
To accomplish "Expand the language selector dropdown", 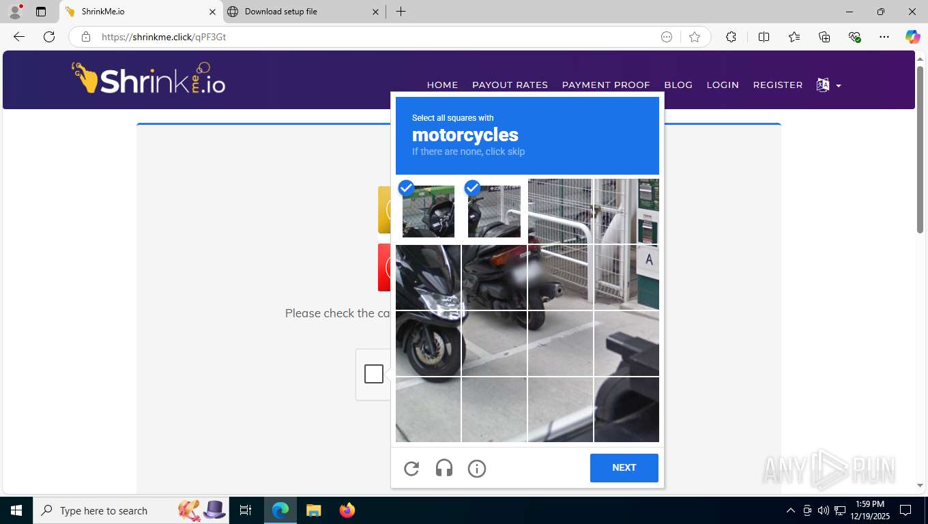I will [x=828, y=85].
